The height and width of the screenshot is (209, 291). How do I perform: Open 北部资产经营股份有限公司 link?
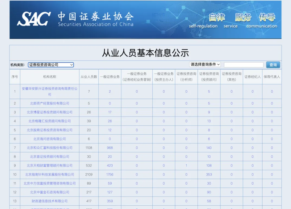pyautogui.click(x=49, y=103)
